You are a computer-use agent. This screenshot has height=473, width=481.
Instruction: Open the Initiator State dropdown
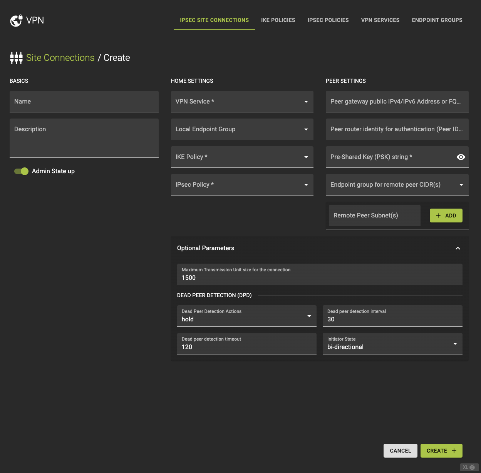point(392,344)
